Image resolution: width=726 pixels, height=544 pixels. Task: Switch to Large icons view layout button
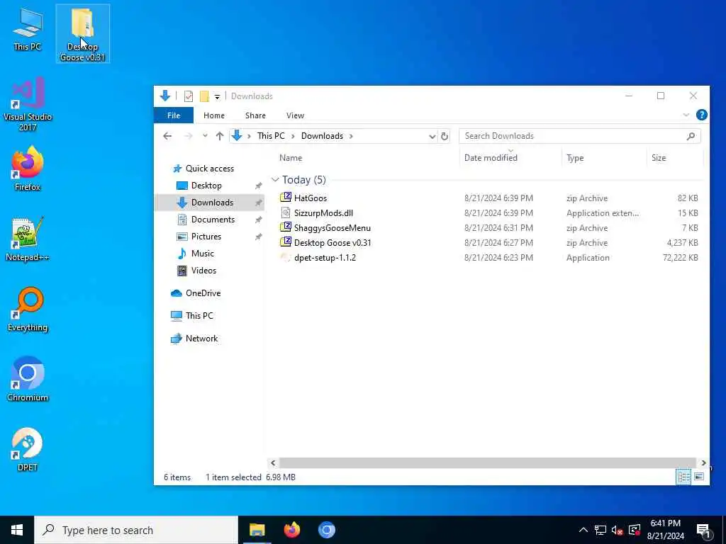coord(698,477)
